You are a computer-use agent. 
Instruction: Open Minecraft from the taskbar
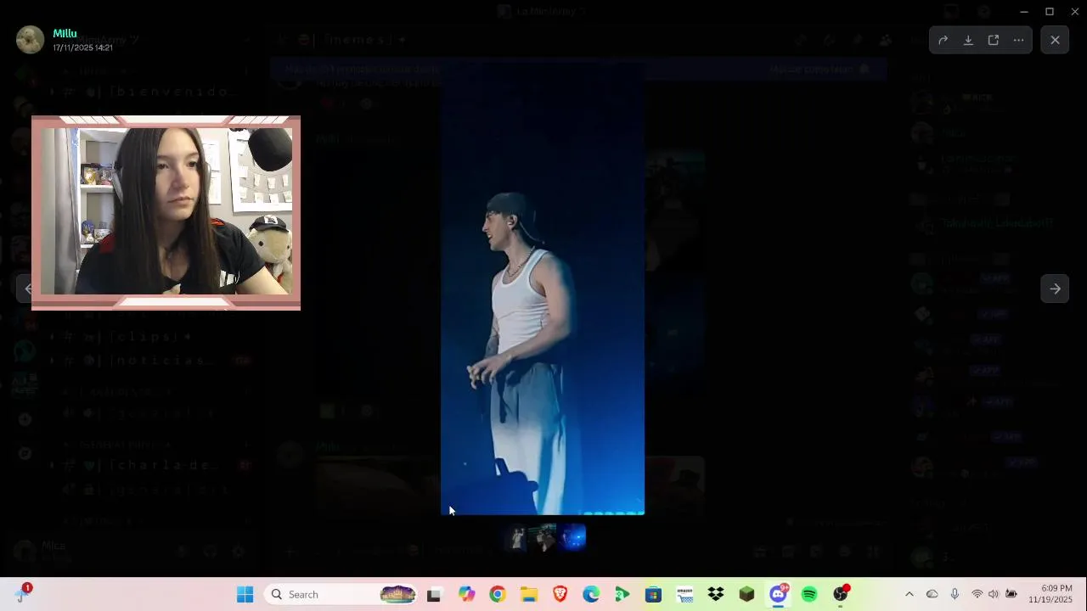click(x=746, y=594)
